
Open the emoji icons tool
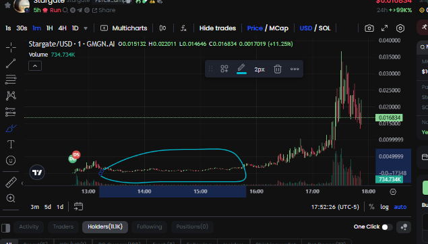coord(11,160)
